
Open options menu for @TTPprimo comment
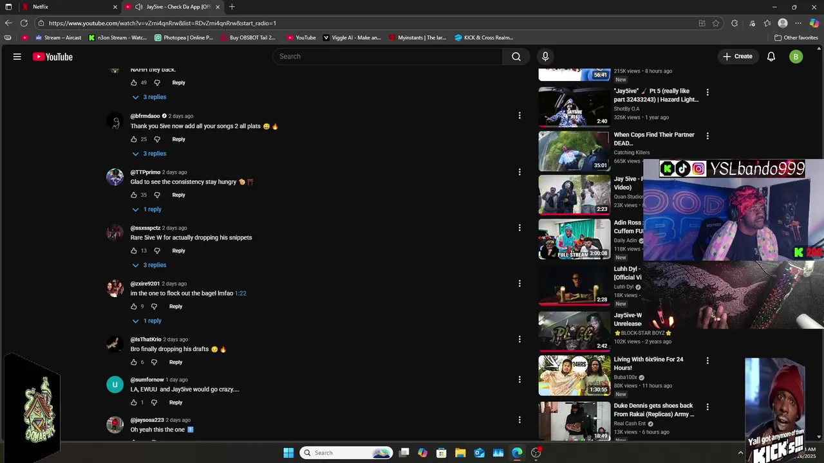pos(520,172)
